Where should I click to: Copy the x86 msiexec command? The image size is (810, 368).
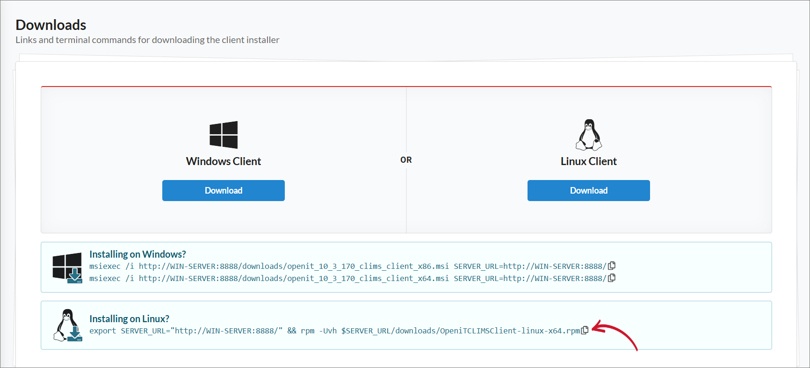[x=612, y=266]
